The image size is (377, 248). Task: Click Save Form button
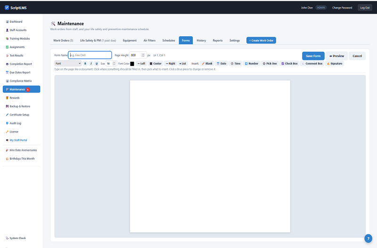point(313,56)
